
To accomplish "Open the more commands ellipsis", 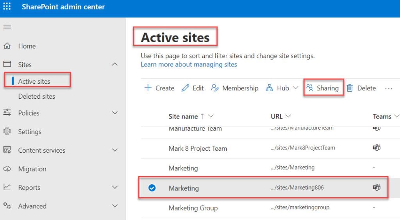I will [x=389, y=88].
